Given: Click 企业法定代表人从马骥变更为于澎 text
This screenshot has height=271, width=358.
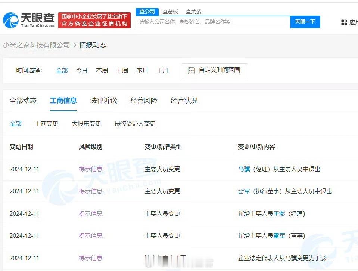Looking at the screenshot, I should coord(282,258).
